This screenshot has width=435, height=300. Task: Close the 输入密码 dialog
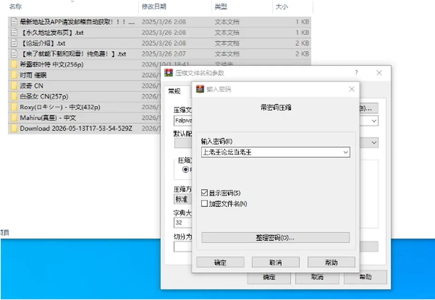(x=352, y=89)
